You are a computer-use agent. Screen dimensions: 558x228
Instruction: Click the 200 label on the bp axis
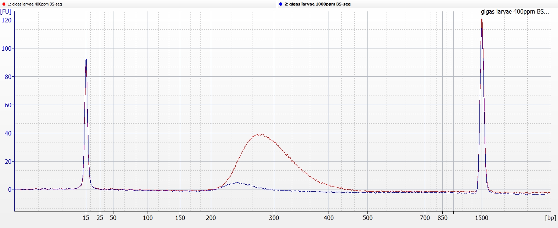coord(211,218)
